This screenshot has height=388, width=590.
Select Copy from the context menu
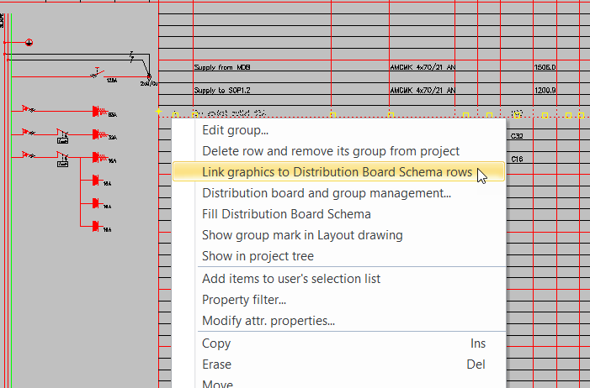216,343
